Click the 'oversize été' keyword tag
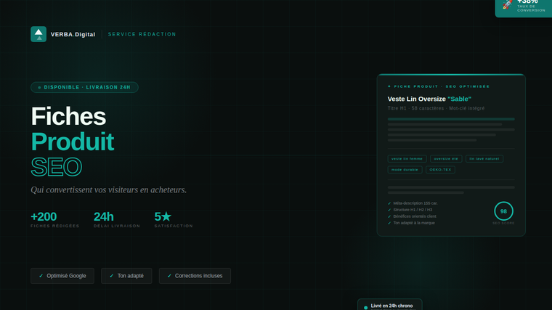Screen dimensions: 552x310 click(446, 159)
